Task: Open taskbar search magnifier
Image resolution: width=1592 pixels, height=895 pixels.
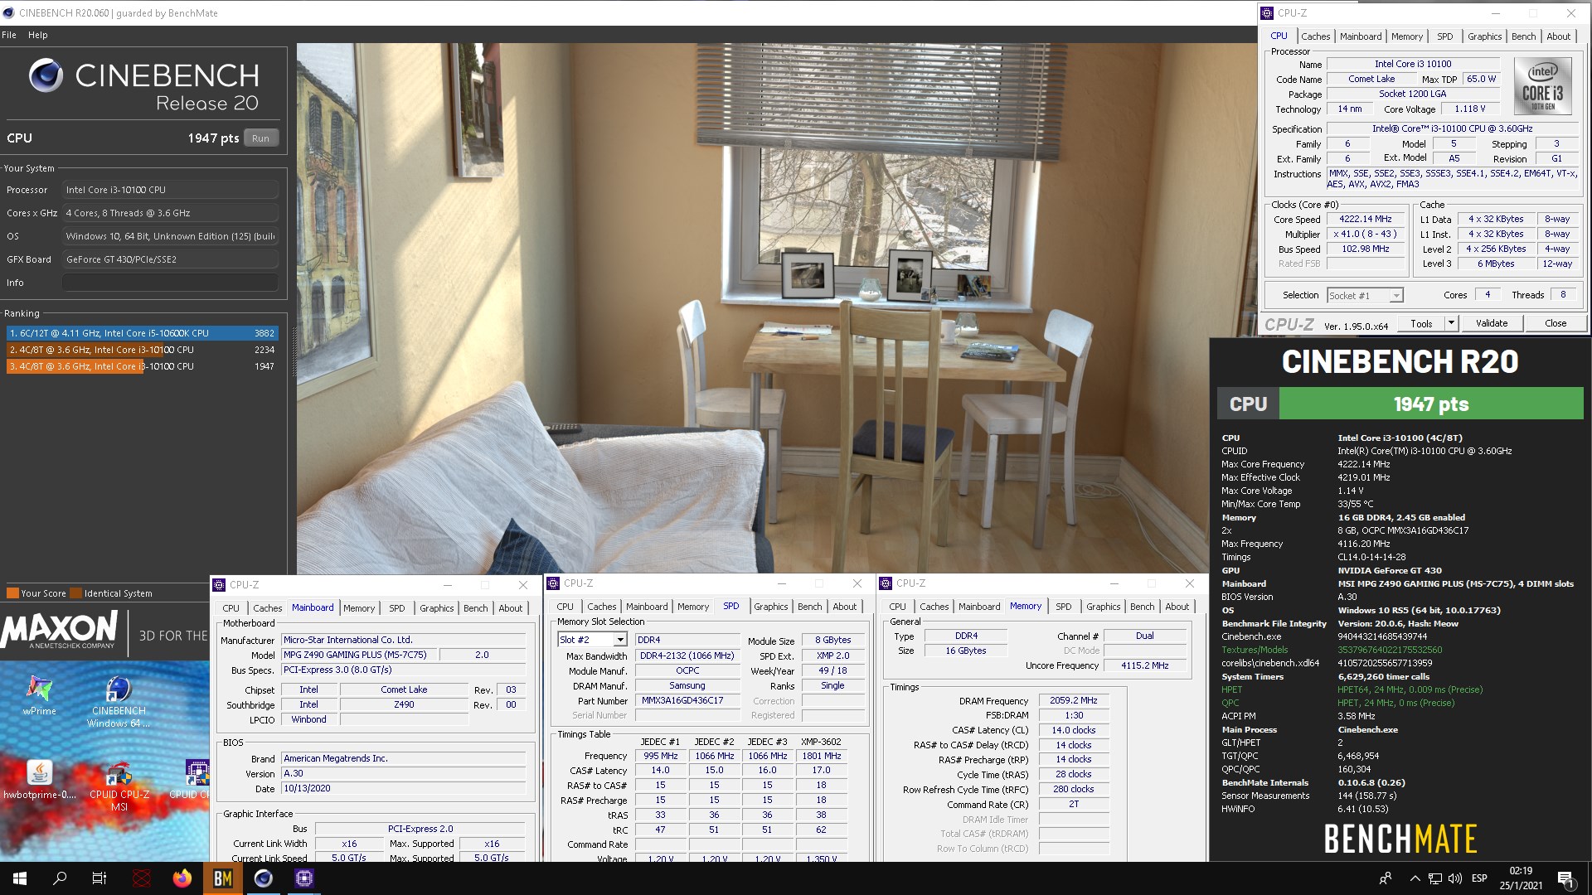Action: tap(60, 878)
